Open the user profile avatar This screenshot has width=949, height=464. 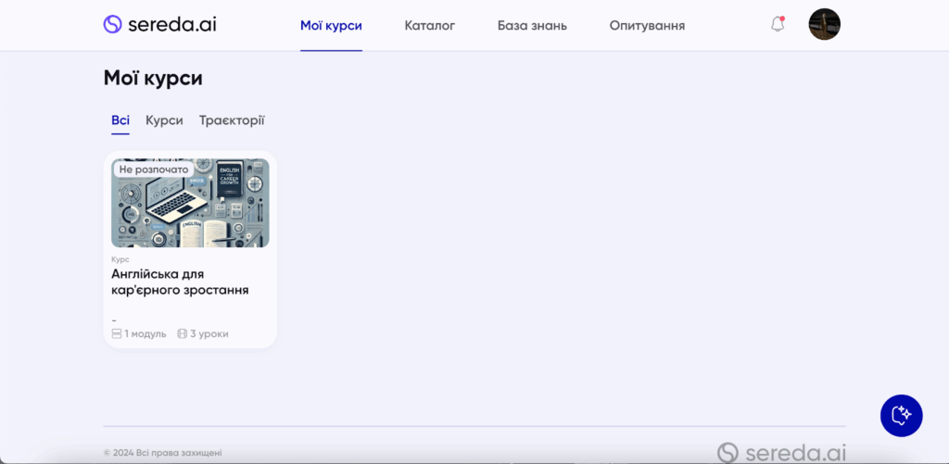(824, 25)
